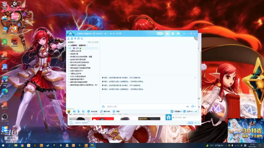Viewport: 264px width, 148px height.
Task: Click the search icon in background window
Action: [x=199, y=123]
